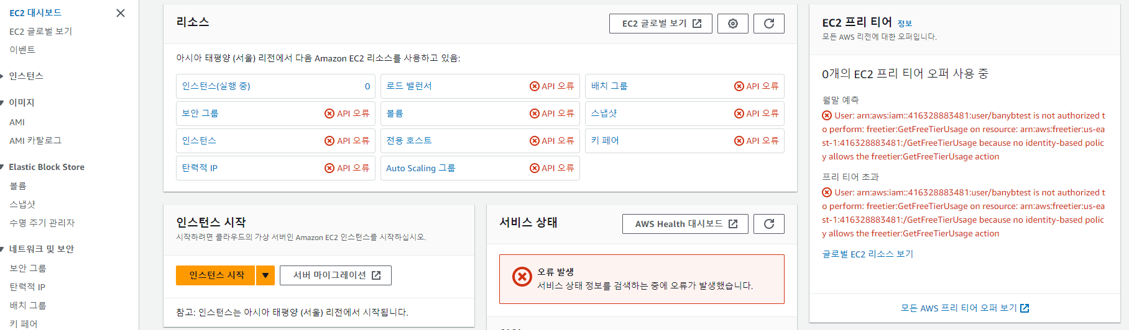Open 탄력적 IP in sidebar
This screenshot has width=1129, height=330.
27,287
